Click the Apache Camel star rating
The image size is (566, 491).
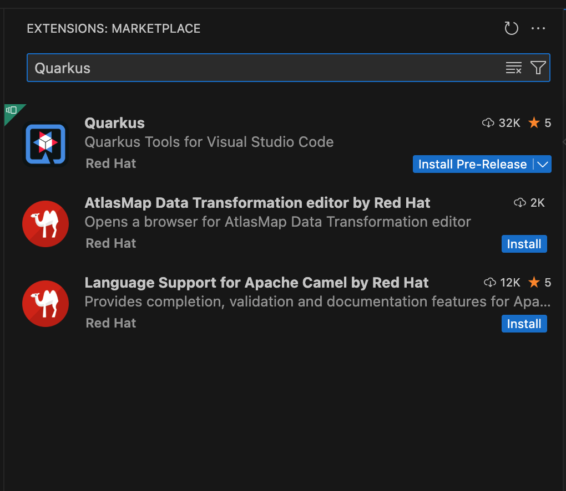(x=534, y=283)
